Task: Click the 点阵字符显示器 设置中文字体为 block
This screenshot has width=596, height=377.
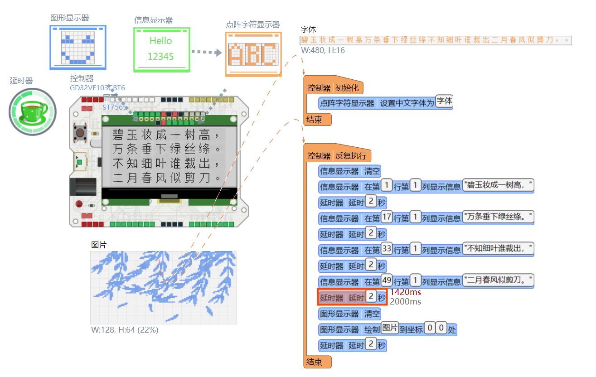Action: point(386,103)
